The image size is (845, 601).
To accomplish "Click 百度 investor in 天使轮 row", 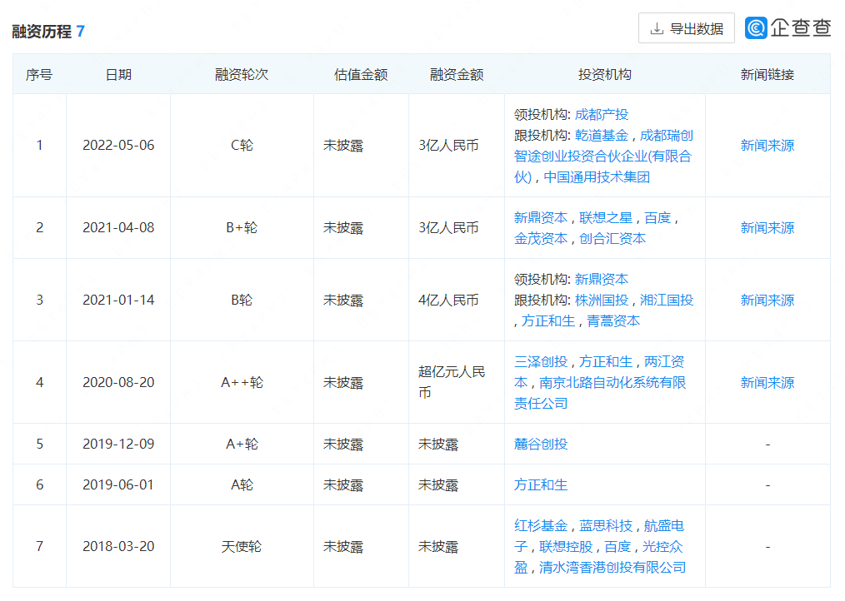I will [617, 547].
